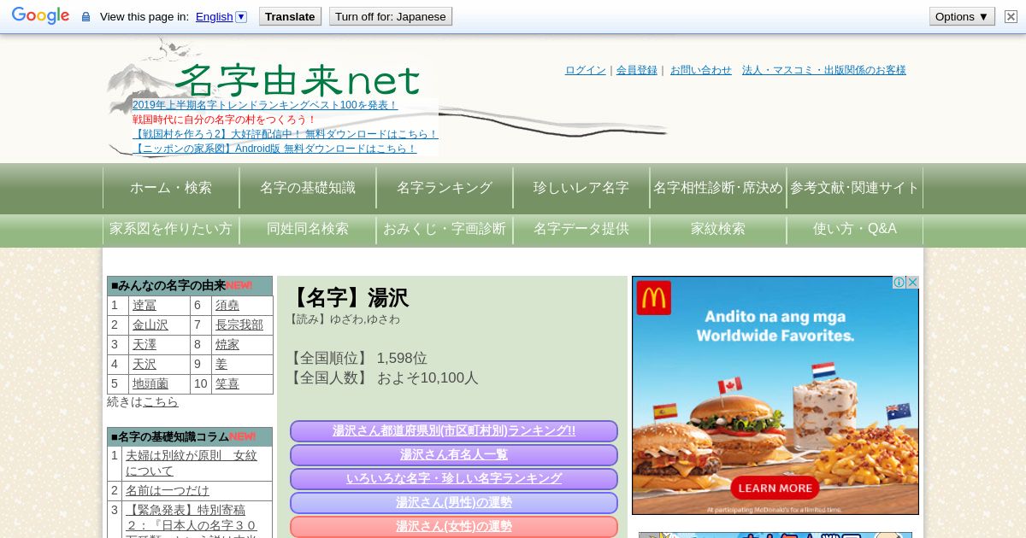This screenshot has width=1026, height=538.
Task: Open 使い方・Q&A submenu item
Action: pos(855,229)
